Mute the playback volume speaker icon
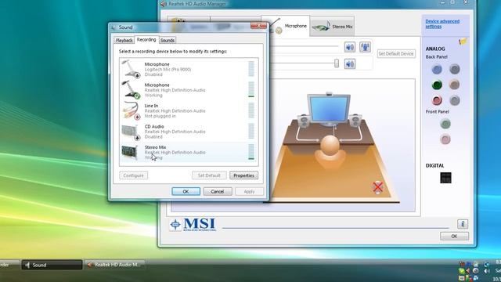501x282 pixels. (350, 64)
